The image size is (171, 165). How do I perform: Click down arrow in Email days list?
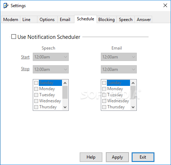(x=133, y=107)
